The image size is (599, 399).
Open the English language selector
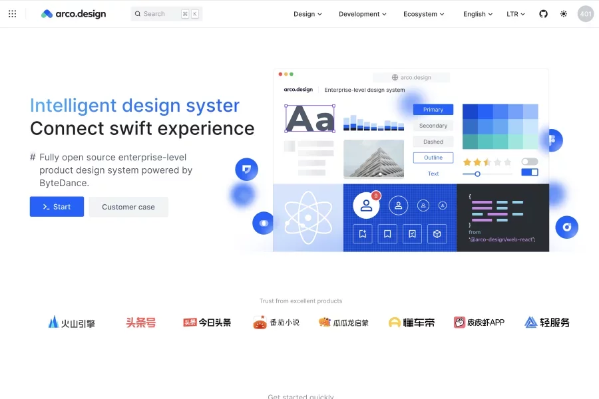478,14
